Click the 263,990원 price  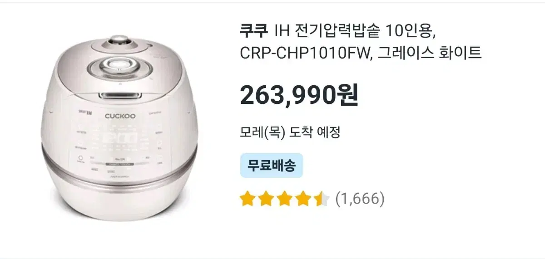(299, 94)
